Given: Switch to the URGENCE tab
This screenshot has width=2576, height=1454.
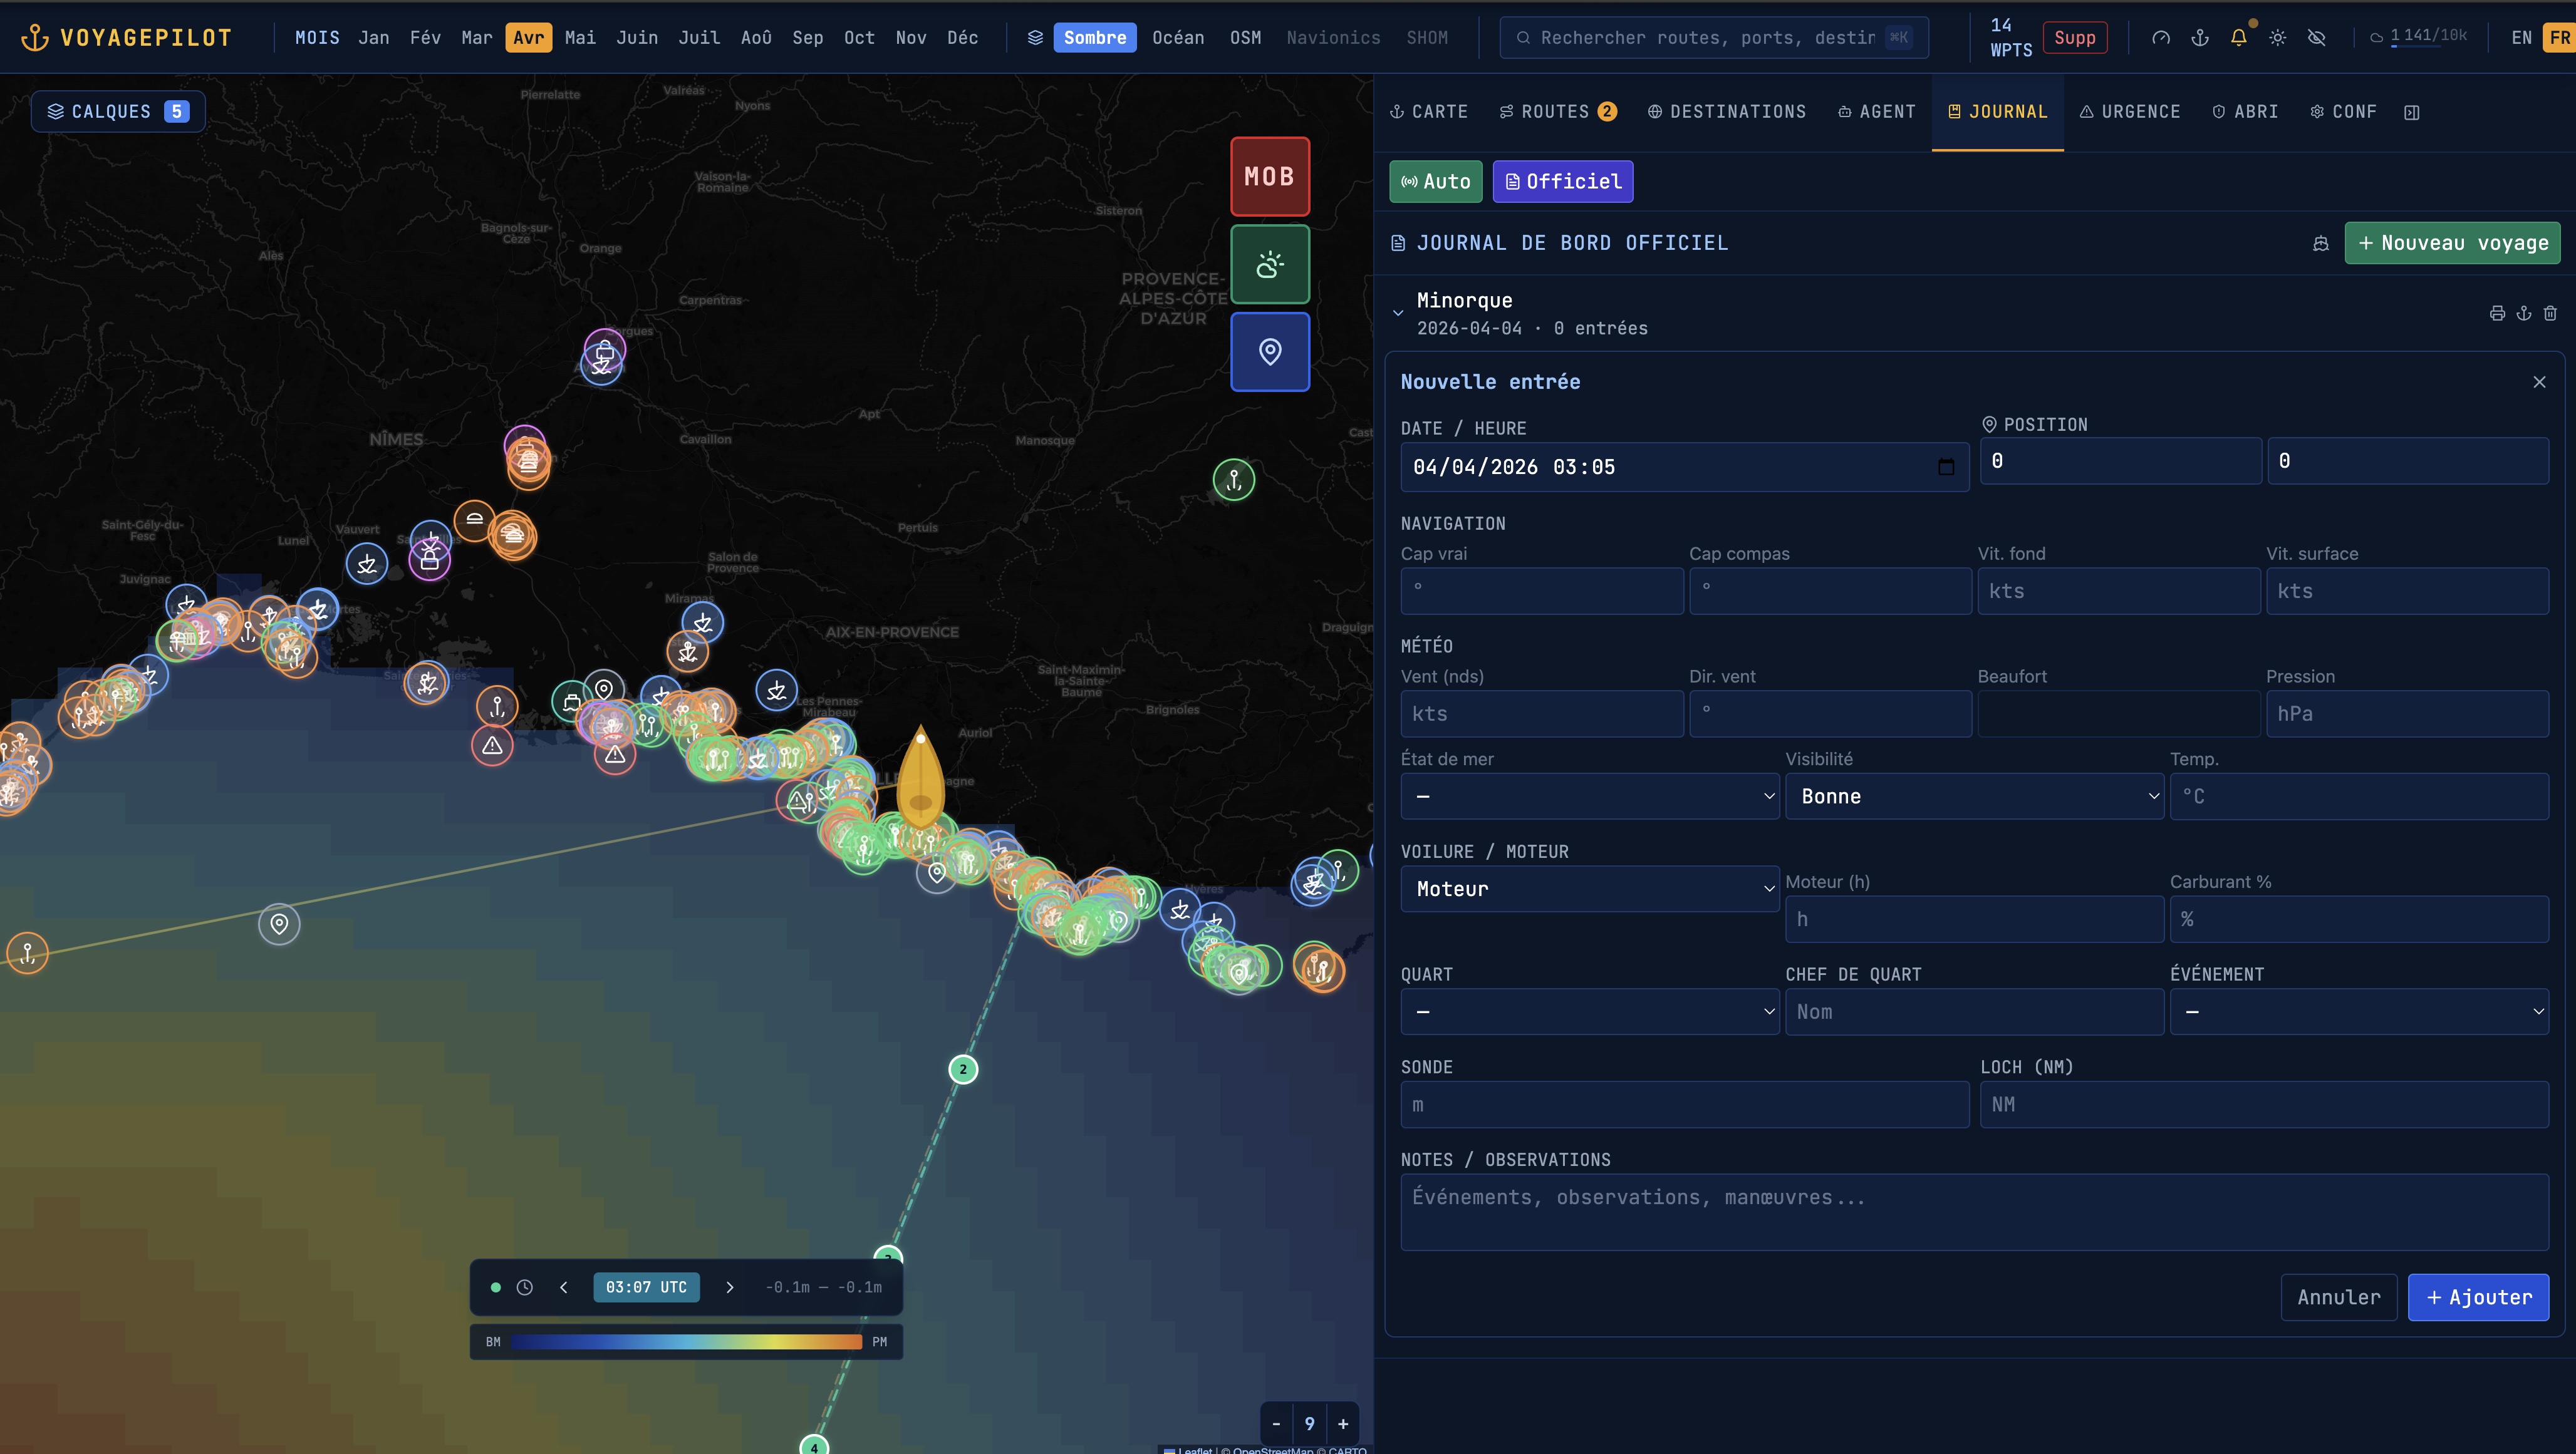Looking at the screenshot, I should pos(2129,112).
